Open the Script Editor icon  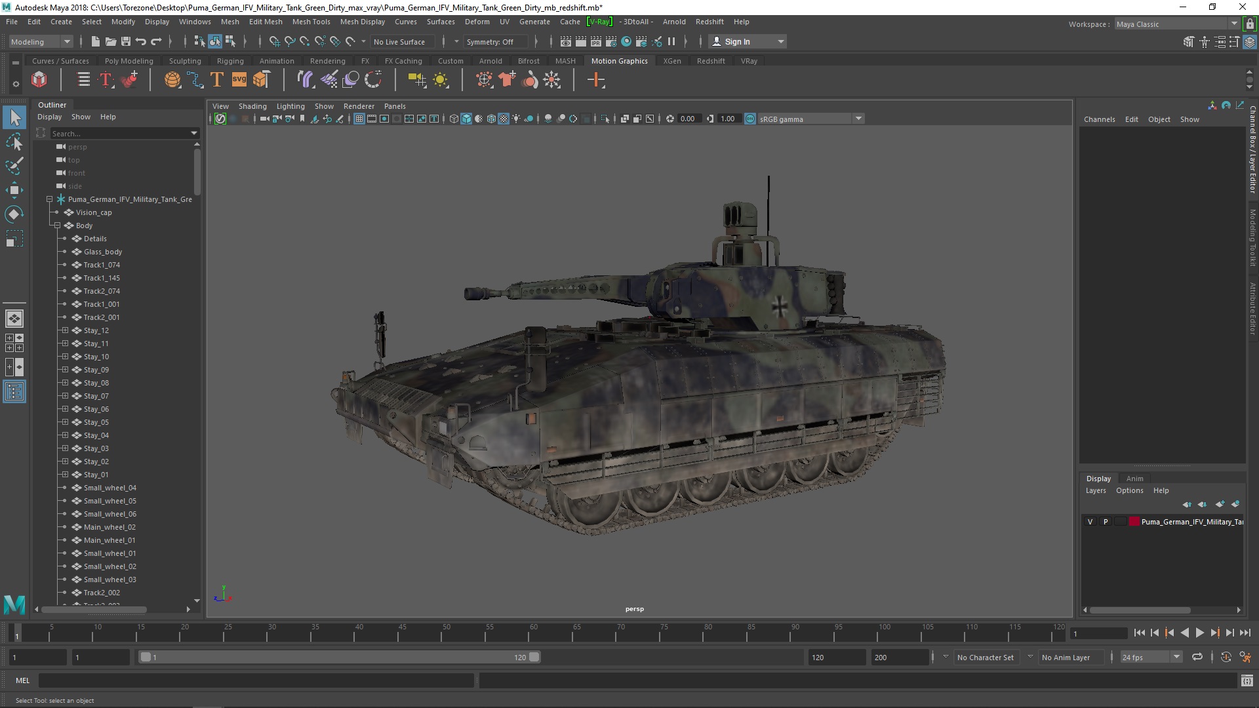coord(1247,680)
